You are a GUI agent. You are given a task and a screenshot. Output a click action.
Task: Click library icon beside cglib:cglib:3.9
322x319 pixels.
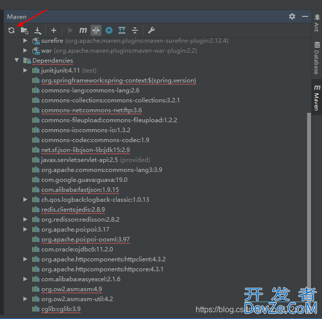(x=36, y=309)
